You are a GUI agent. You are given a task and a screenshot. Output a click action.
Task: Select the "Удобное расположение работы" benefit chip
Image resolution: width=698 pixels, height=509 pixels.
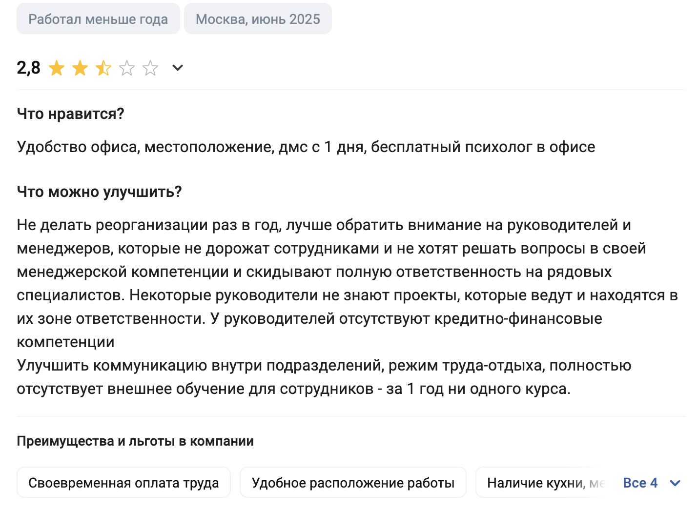coord(353,483)
